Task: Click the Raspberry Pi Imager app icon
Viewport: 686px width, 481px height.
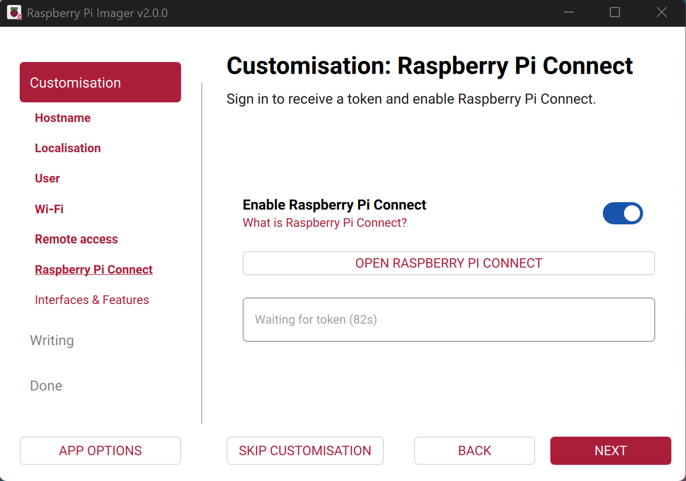Action: point(13,12)
